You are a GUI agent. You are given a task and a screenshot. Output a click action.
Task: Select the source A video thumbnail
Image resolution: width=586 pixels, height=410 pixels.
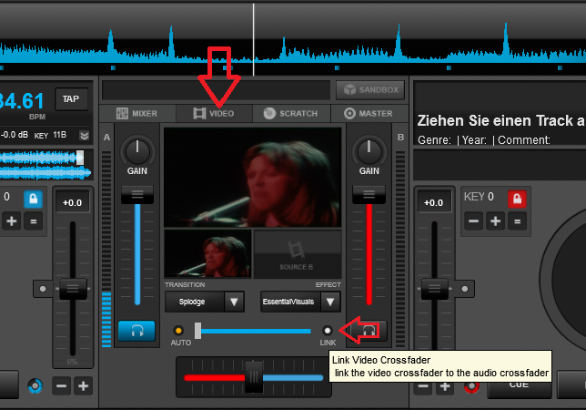[x=207, y=254]
